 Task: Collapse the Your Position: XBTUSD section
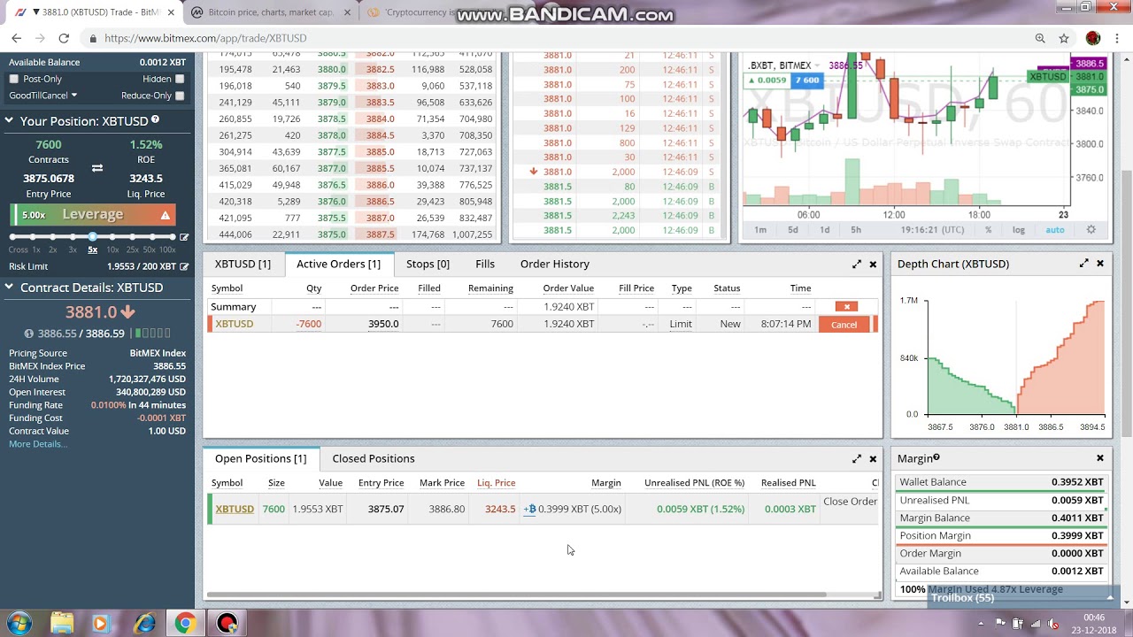coord(9,121)
